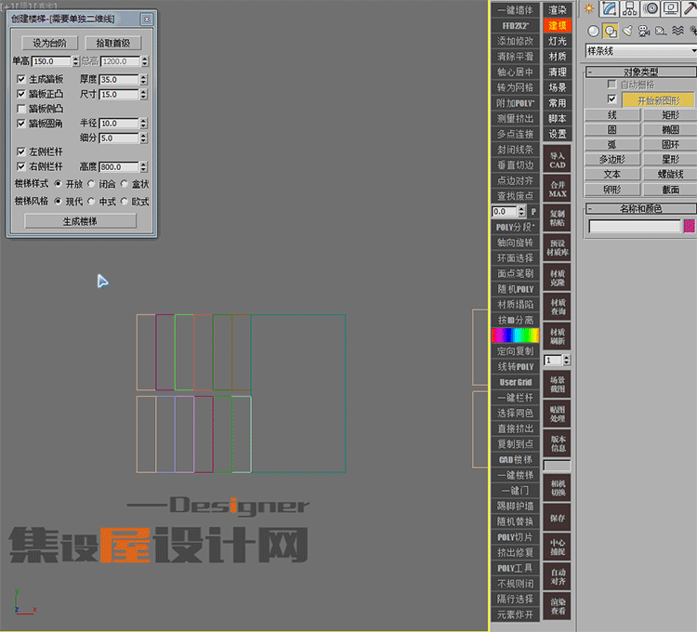697x632 pixels.
Task: Click the 一键楼梯 tool button
Action: (x=515, y=475)
